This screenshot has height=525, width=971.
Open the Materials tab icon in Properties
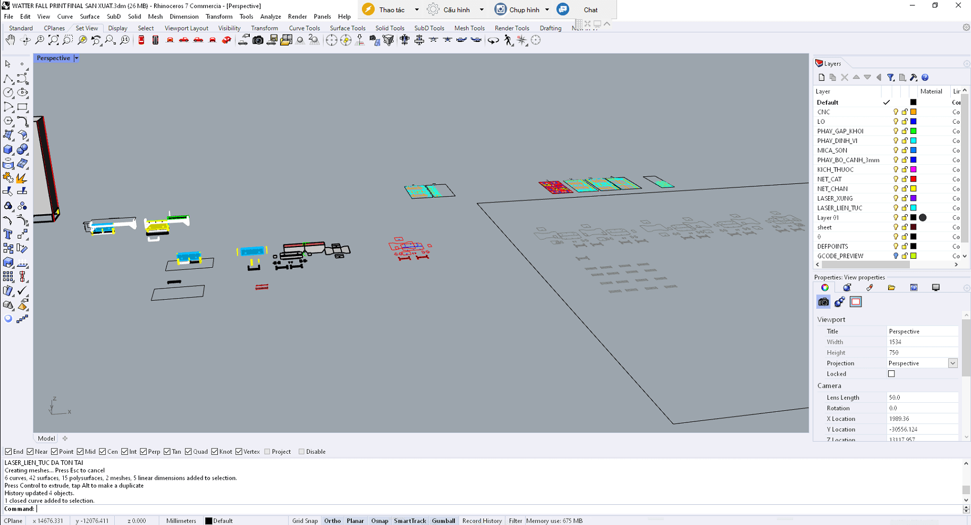[x=847, y=287]
